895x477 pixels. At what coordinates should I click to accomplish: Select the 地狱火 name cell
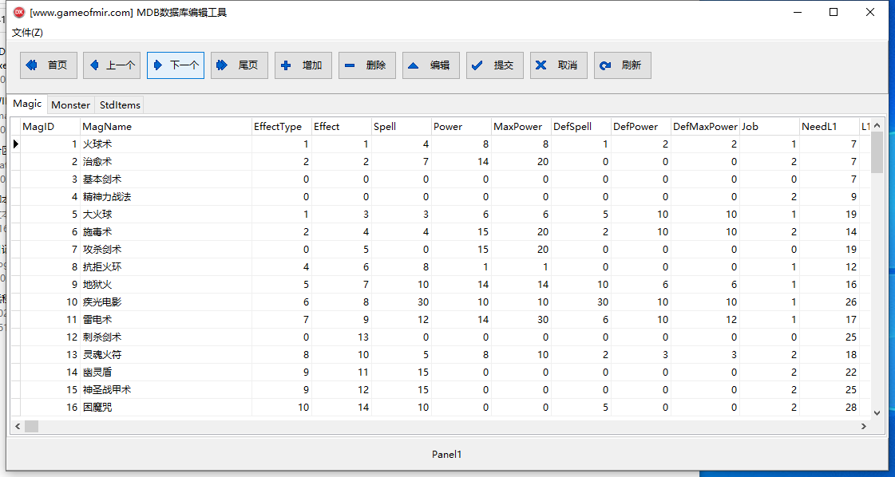[x=166, y=285]
